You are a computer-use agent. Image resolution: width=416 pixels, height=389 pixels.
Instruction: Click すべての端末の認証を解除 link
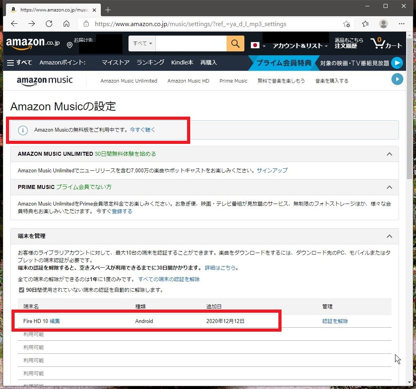169,279
